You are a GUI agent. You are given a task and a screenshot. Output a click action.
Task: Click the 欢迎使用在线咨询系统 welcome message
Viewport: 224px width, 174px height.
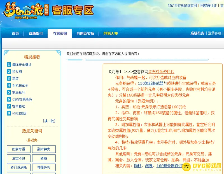(x=103, y=54)
